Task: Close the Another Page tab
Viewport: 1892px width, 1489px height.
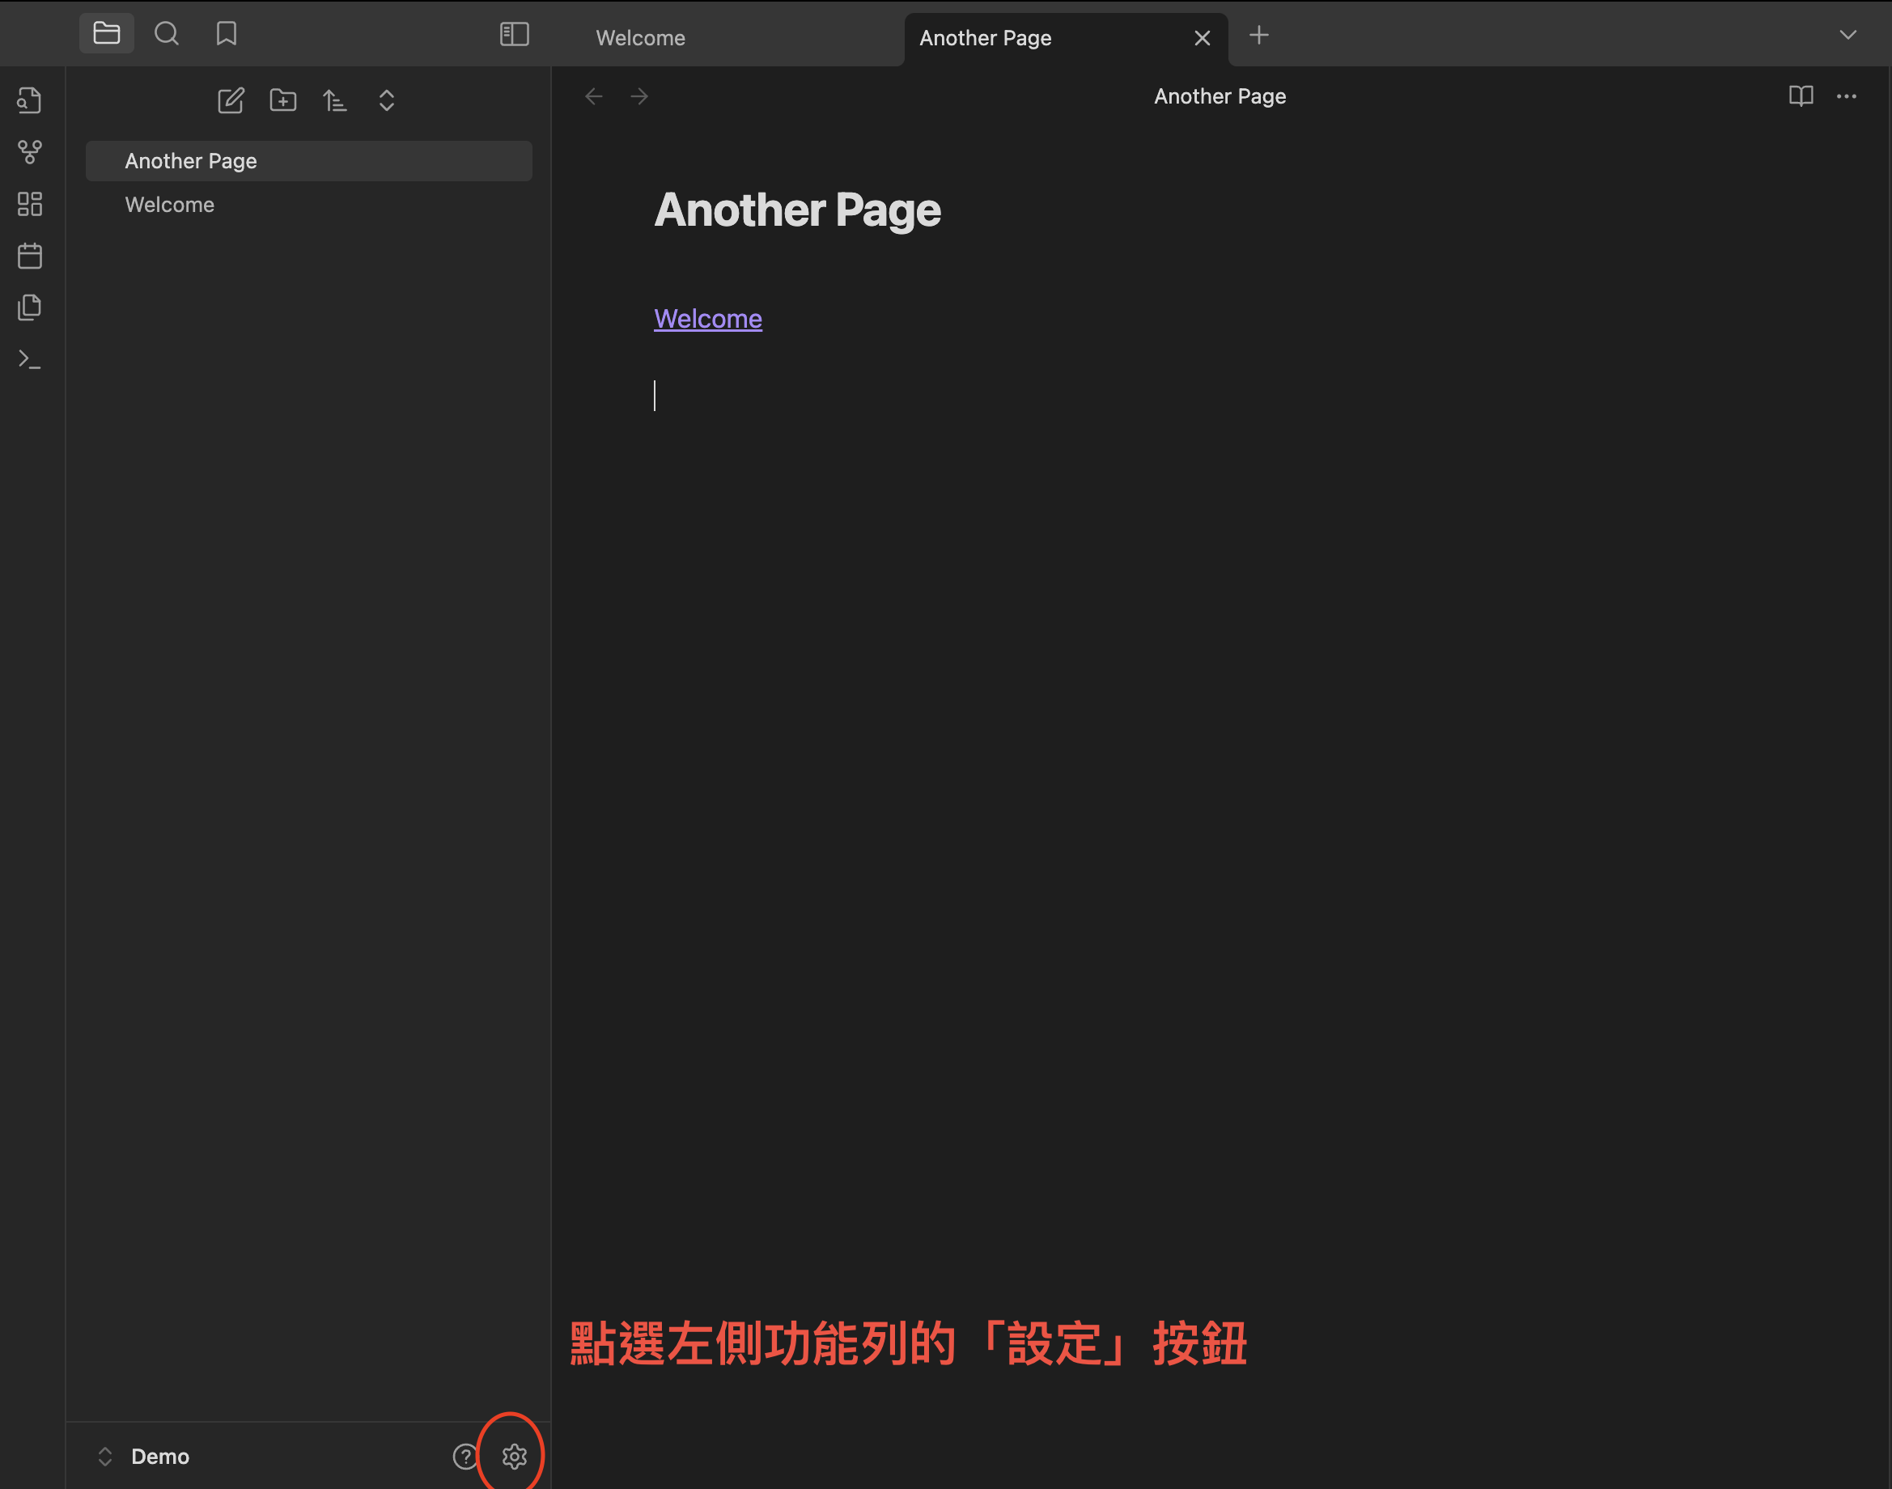Action: pyautogui.click(x=1203, y=38)
